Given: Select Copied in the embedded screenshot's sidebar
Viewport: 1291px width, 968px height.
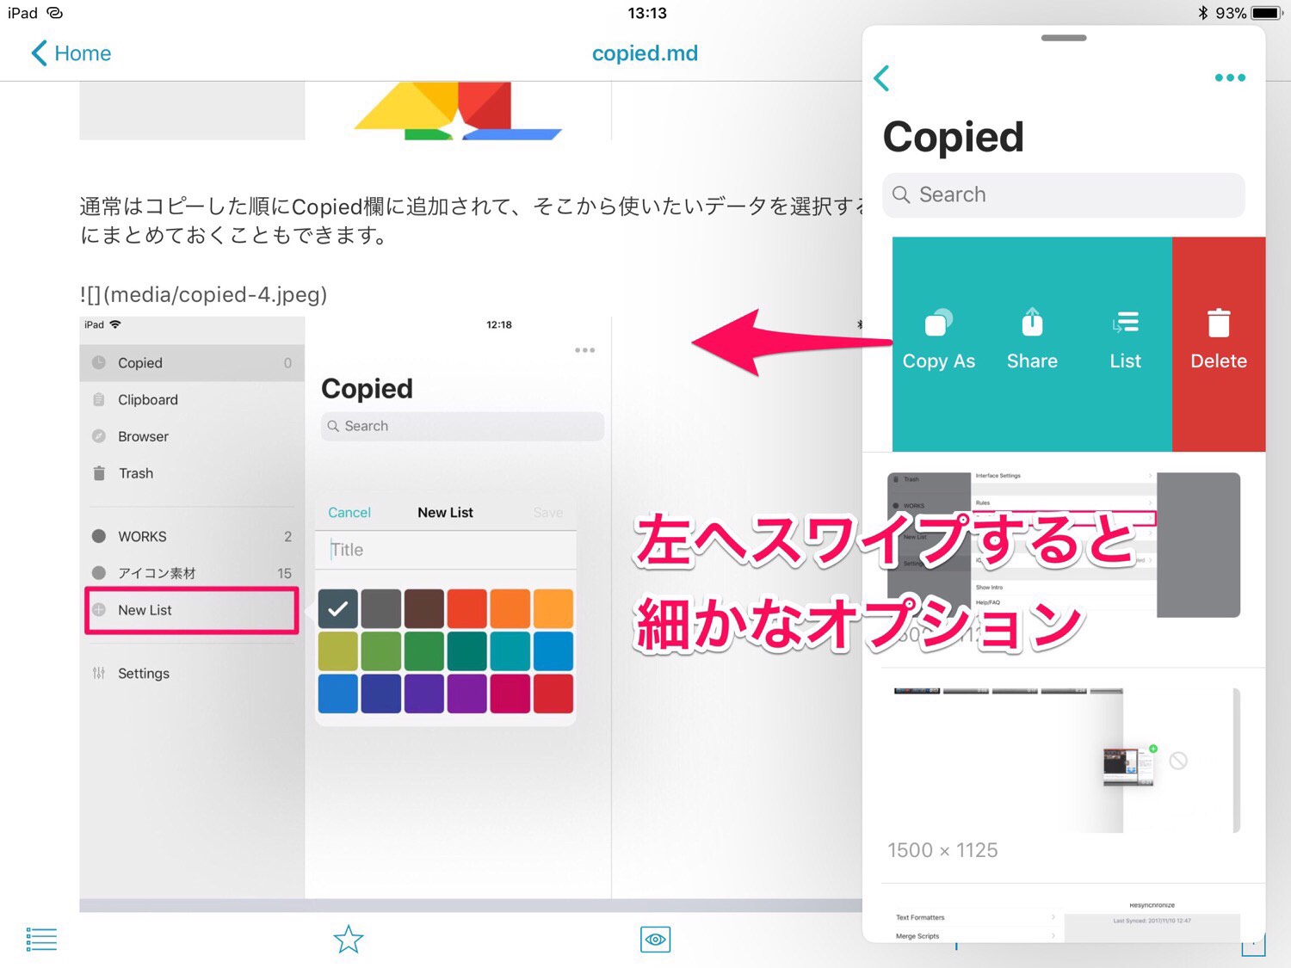Looking at the screenshot, I should 192,363.
